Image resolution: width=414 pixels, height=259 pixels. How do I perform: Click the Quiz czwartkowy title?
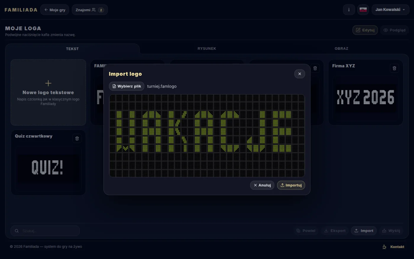click(x=34, y=136)
